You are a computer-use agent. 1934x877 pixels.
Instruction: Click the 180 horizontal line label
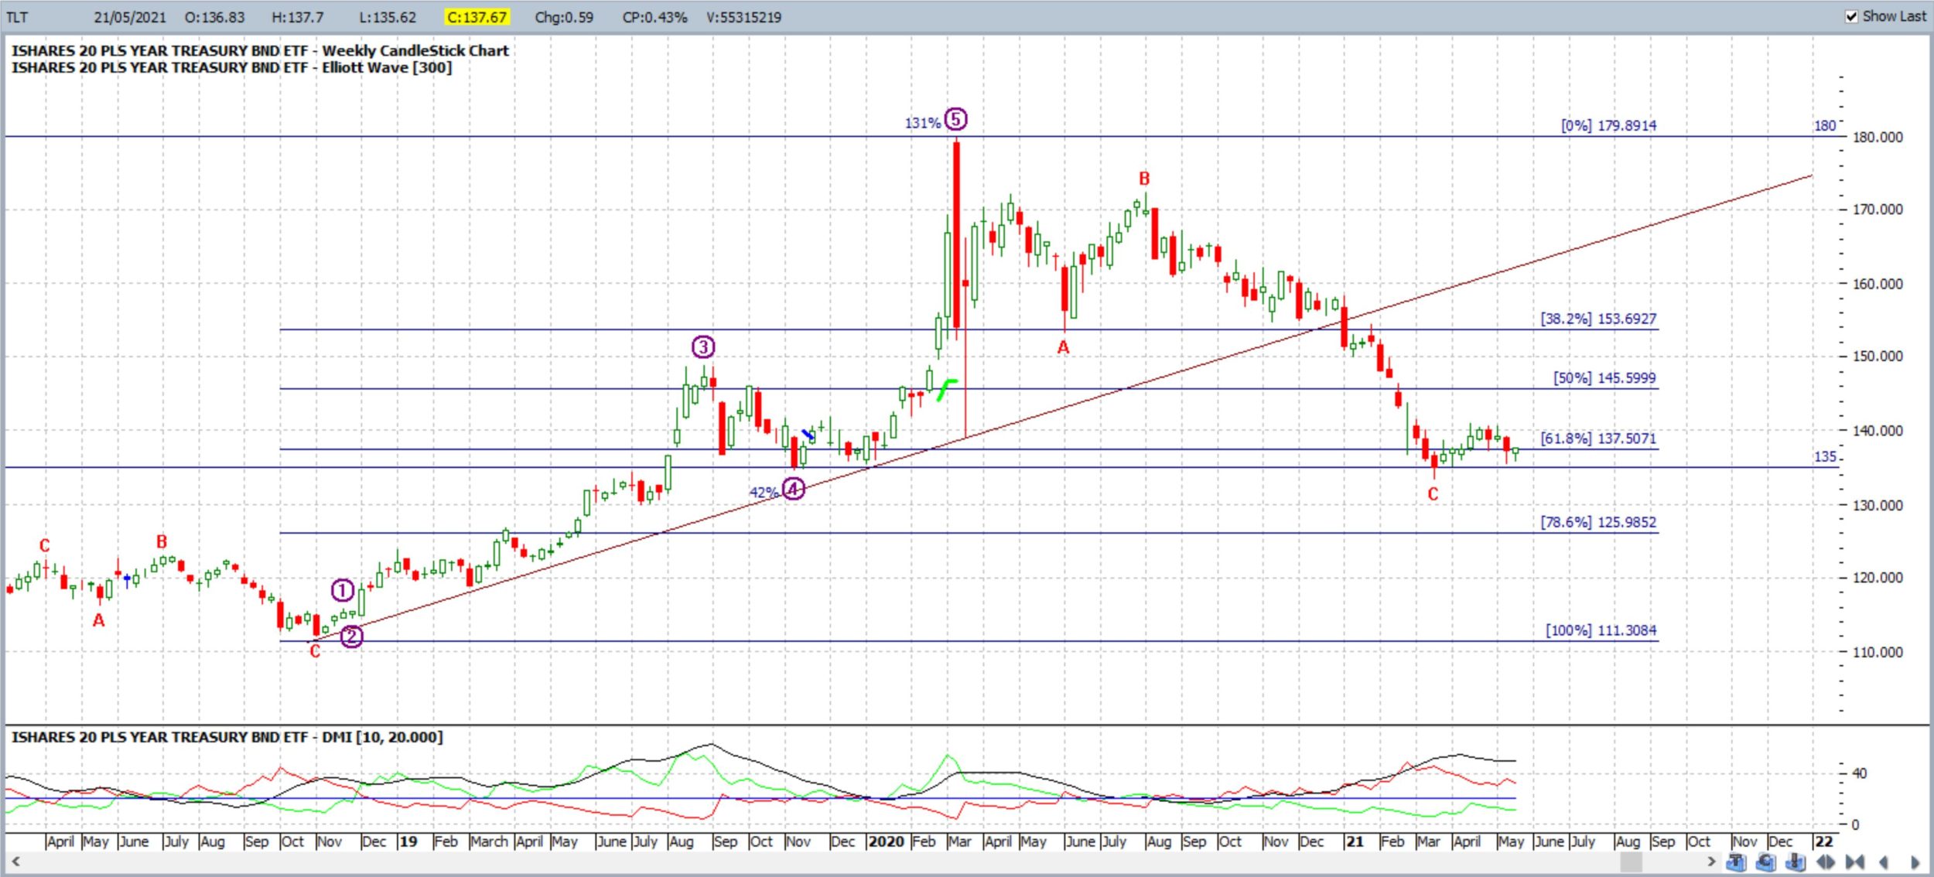[x=1825, y=125]
